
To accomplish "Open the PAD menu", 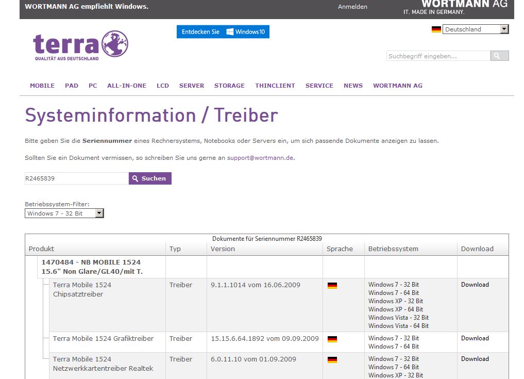I will (72, 86).
